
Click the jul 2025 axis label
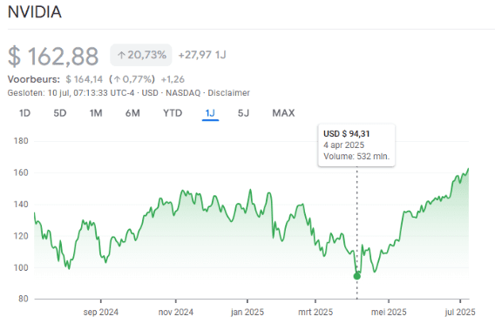coord(460,313)
